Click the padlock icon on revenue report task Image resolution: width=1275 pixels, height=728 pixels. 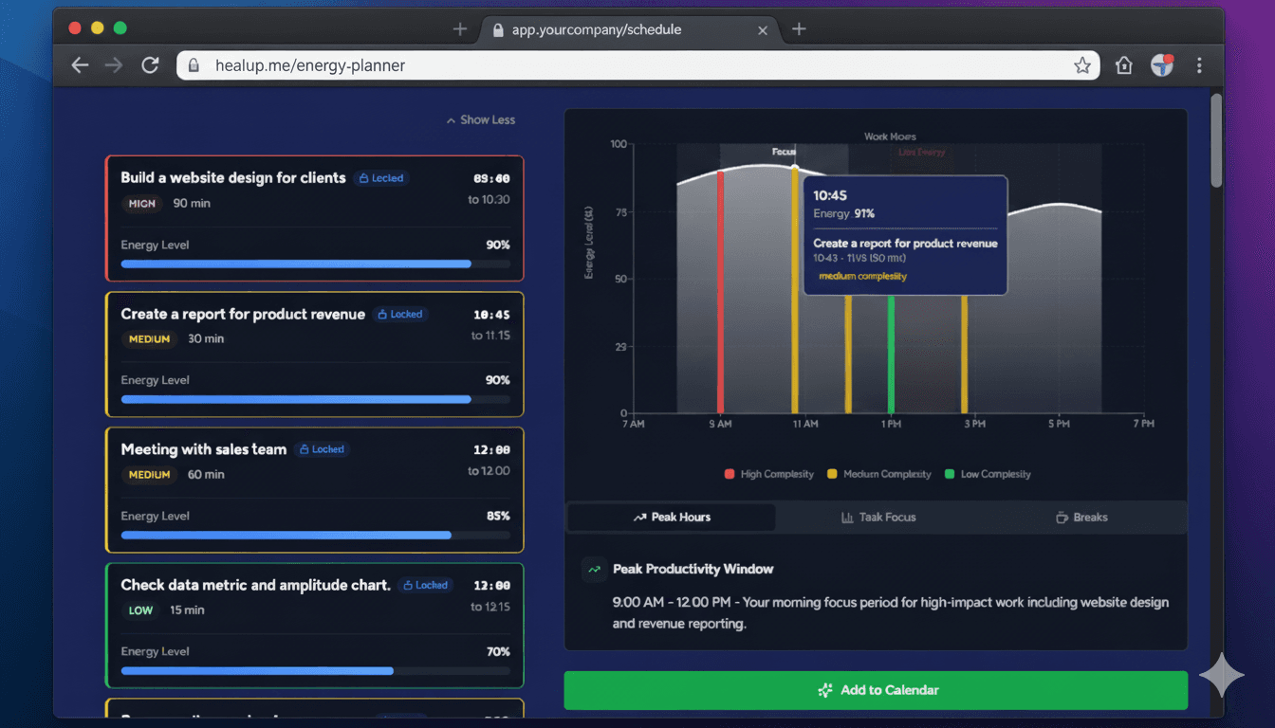point(382,314)
